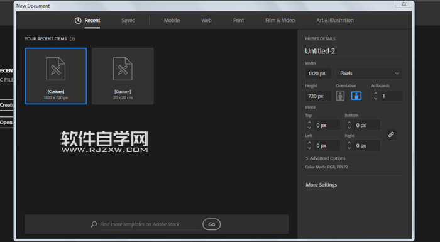Click the More Settings button
Screen dimensions: 440x242
(x=321, y=185)
